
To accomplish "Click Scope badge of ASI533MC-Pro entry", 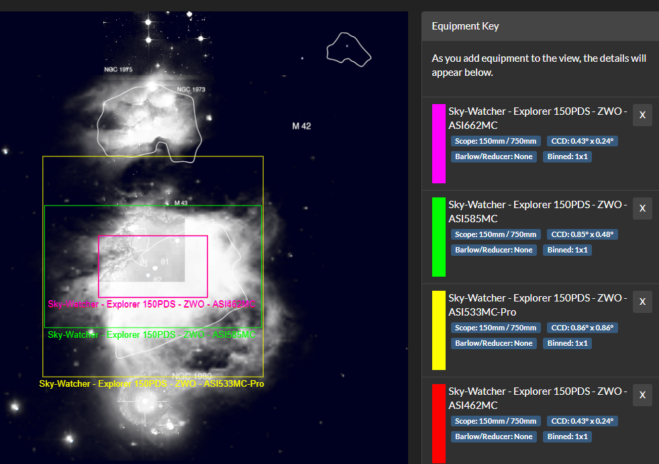I will [495, 328].
